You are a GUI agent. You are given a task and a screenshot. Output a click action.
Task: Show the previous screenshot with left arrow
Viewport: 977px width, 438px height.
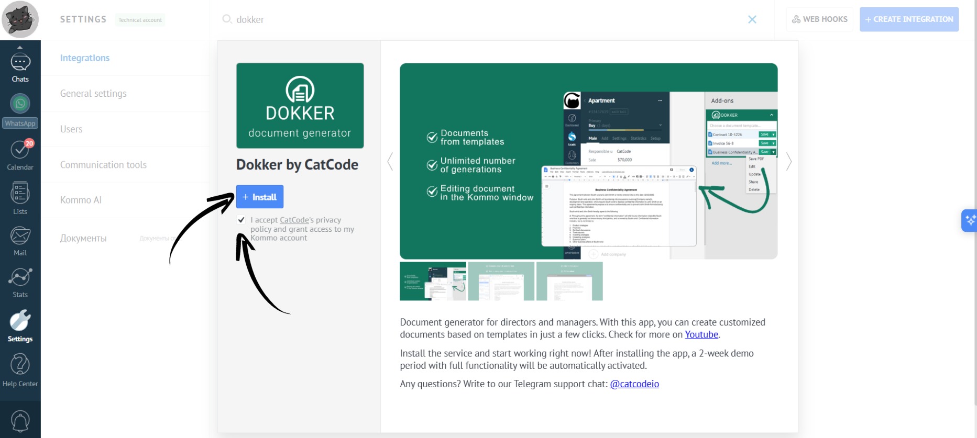coord(390,161)
